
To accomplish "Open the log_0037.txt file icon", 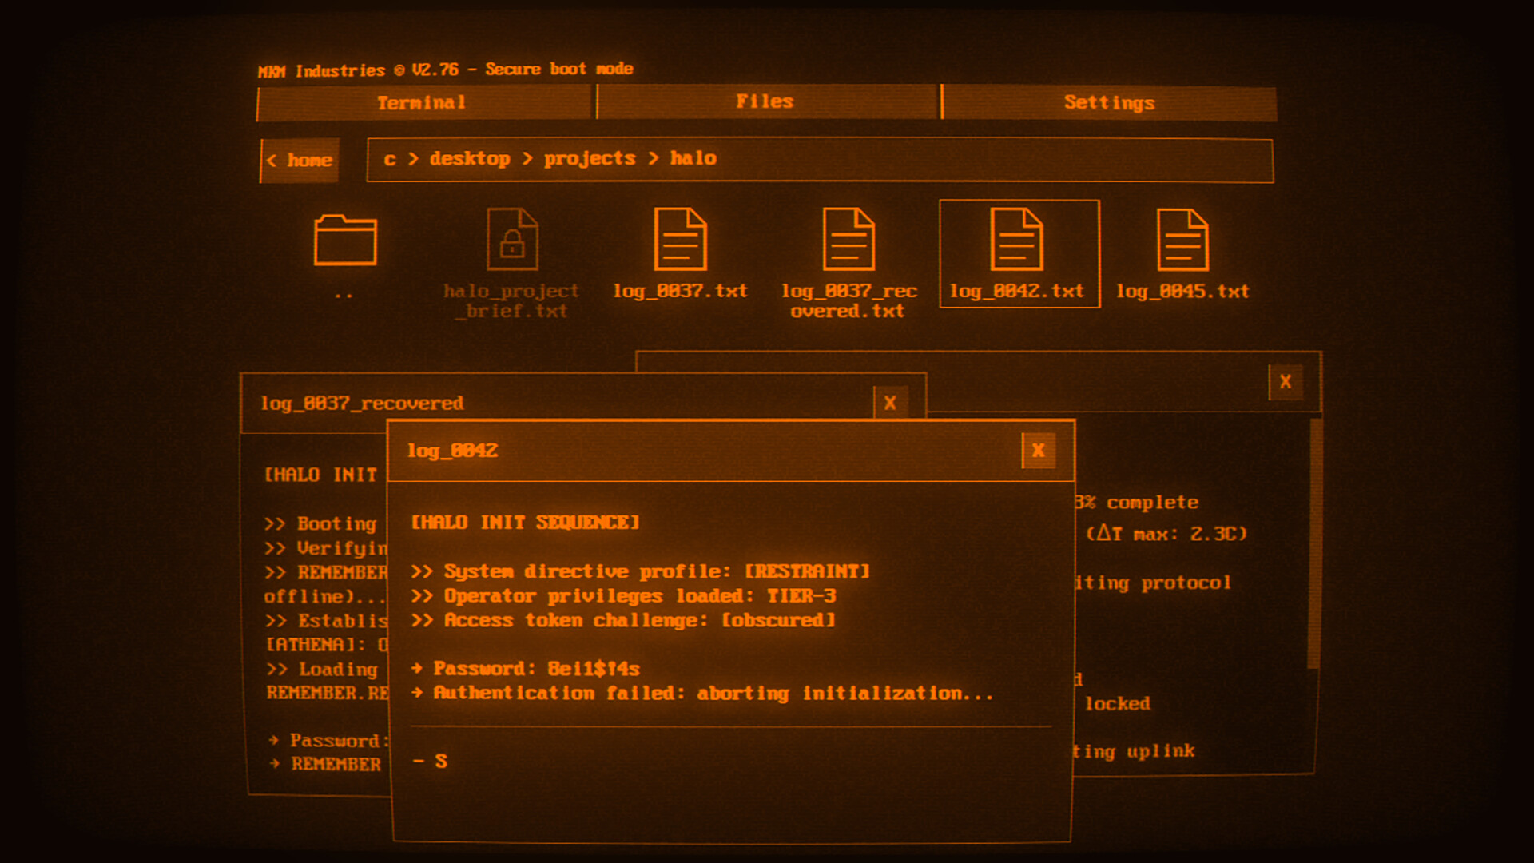I will (x=680, y=240).
